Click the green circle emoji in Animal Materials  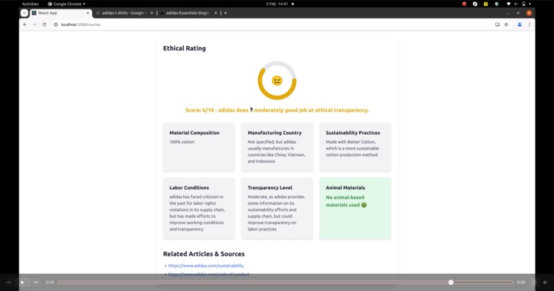point(364,205)
